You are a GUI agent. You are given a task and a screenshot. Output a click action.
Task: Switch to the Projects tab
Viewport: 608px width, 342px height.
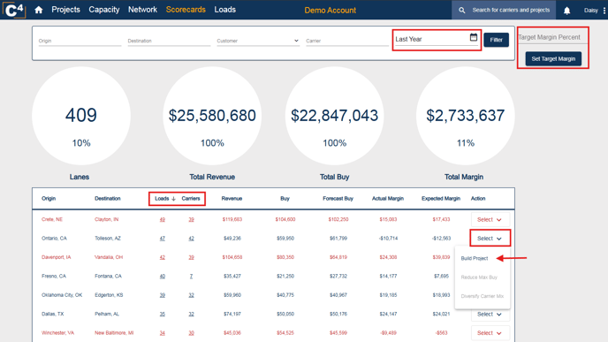(65, 10)
